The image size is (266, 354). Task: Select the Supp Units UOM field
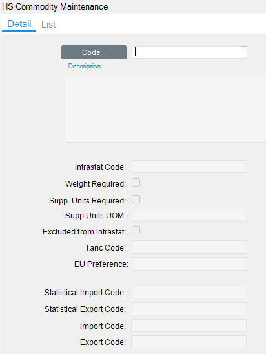[189, 215]
